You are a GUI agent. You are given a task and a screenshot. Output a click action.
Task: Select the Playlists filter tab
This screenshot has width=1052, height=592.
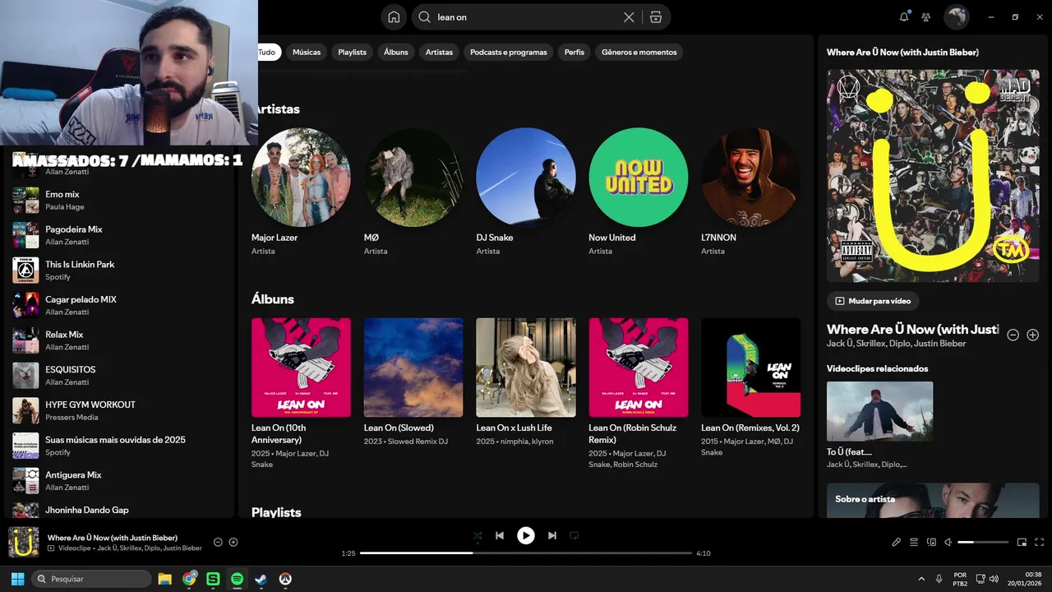[352, 52]
